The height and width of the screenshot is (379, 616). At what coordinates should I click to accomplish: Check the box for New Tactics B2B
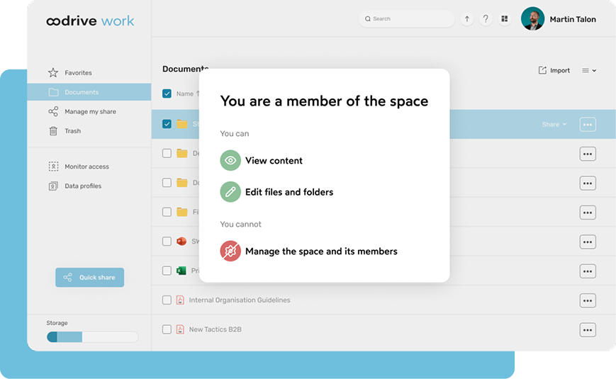pyautogui.click(x=167, y=329)
